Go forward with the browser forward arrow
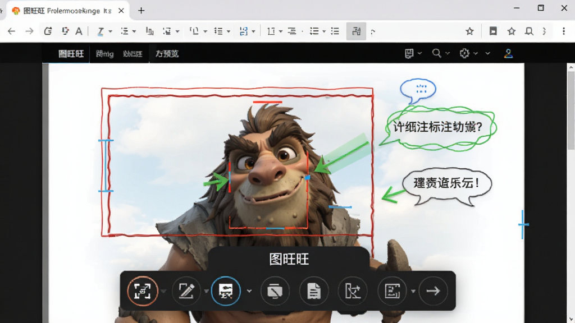 tap(29, 31)
